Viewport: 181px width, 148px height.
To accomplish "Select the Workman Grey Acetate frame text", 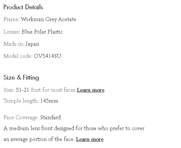I will [49, 19].
